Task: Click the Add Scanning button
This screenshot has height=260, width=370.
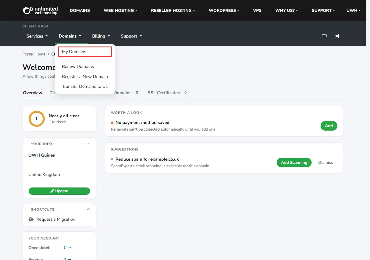Action: [294, 162]
